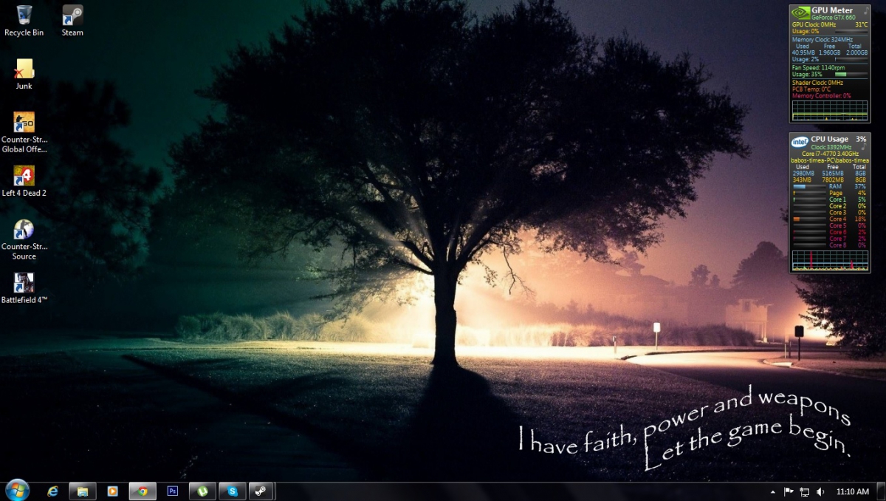Click the PCB Temp 0°C reading
The width and height of the screenshot is (886, 501).
(x=811, y=89)
